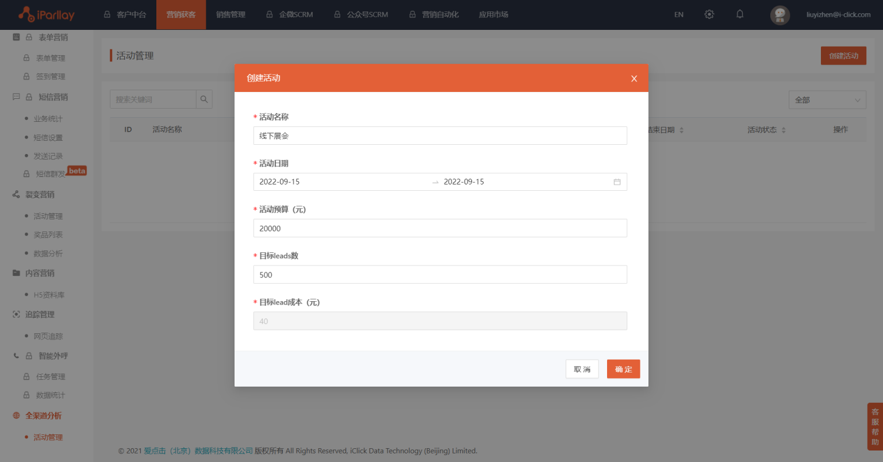Viewport: 883px width, 462px height.
Task: Open the 客服帮助 side tab
Action: [874, 426]
